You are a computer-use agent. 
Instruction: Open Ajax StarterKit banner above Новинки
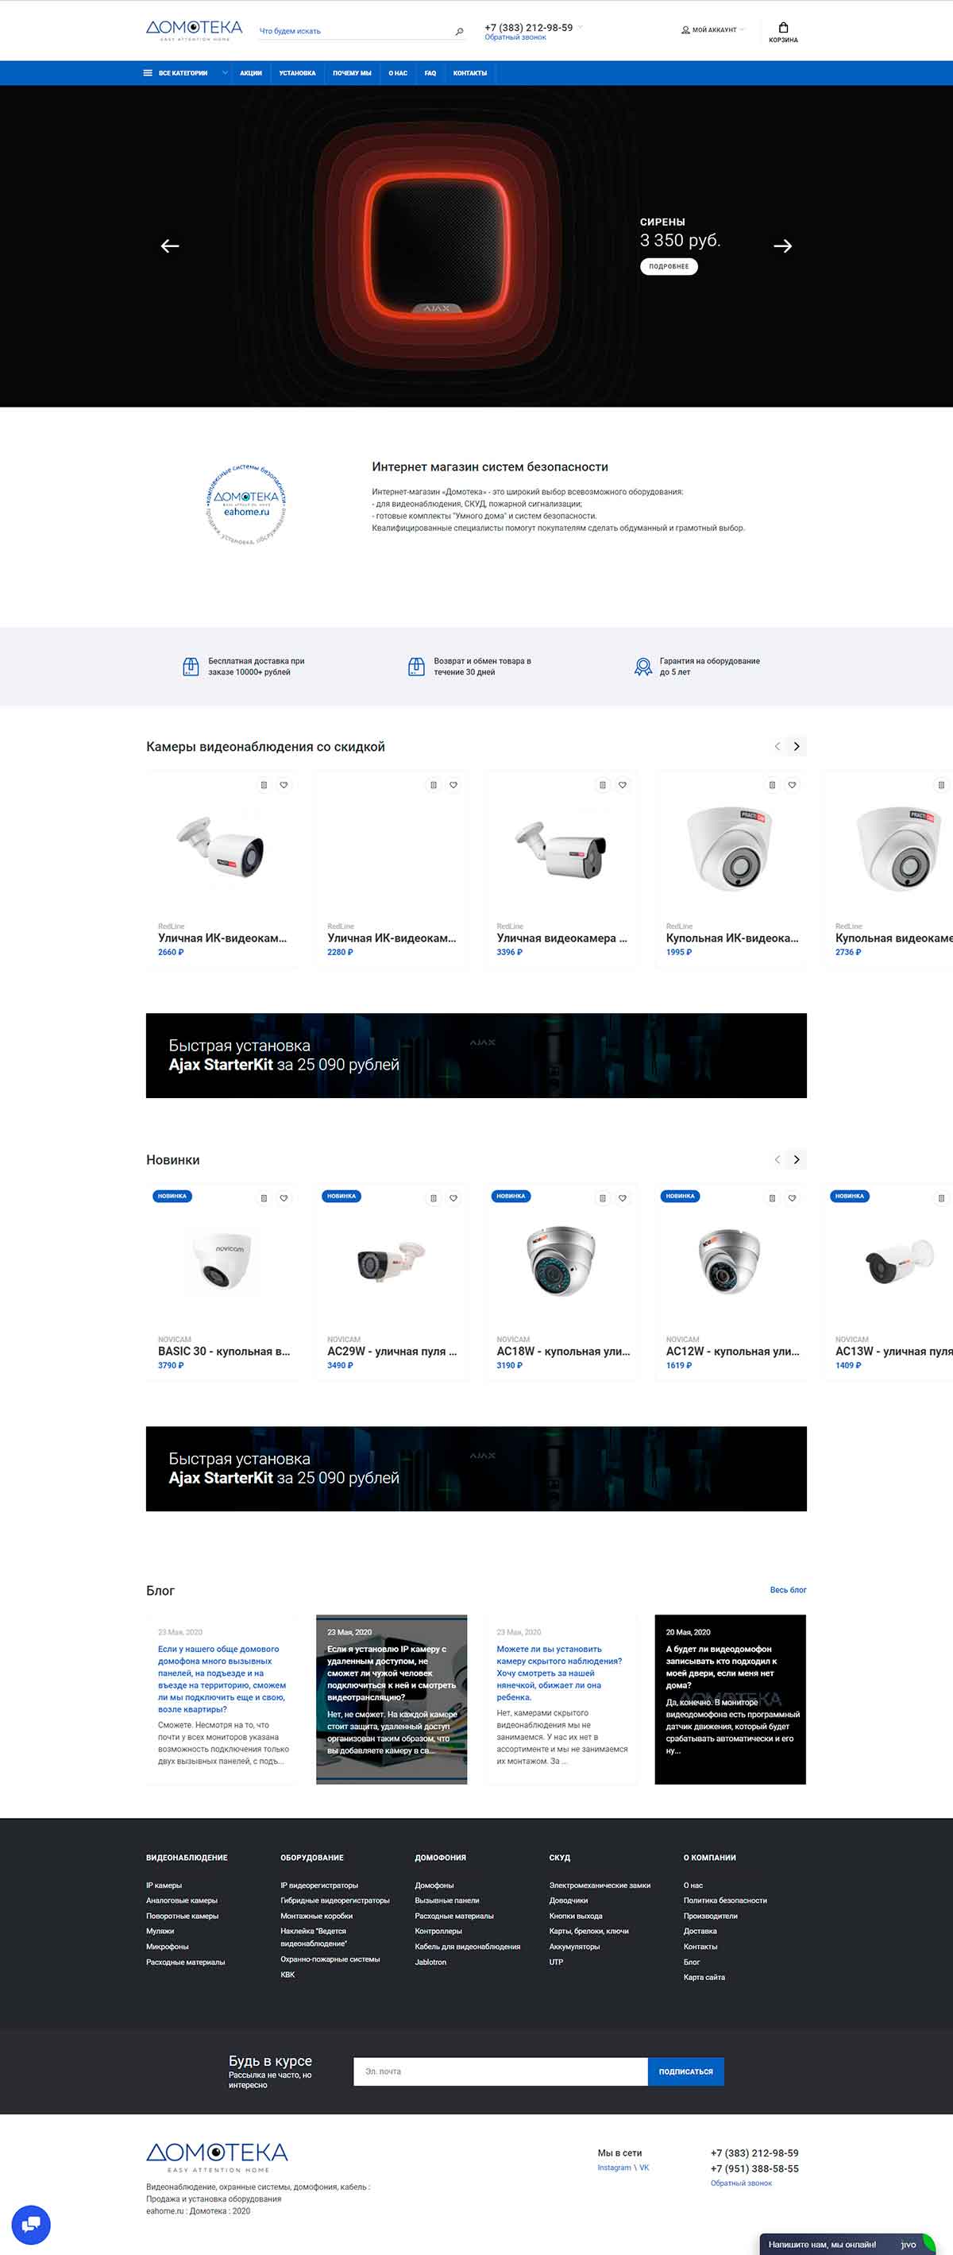tap(476, 1055)
